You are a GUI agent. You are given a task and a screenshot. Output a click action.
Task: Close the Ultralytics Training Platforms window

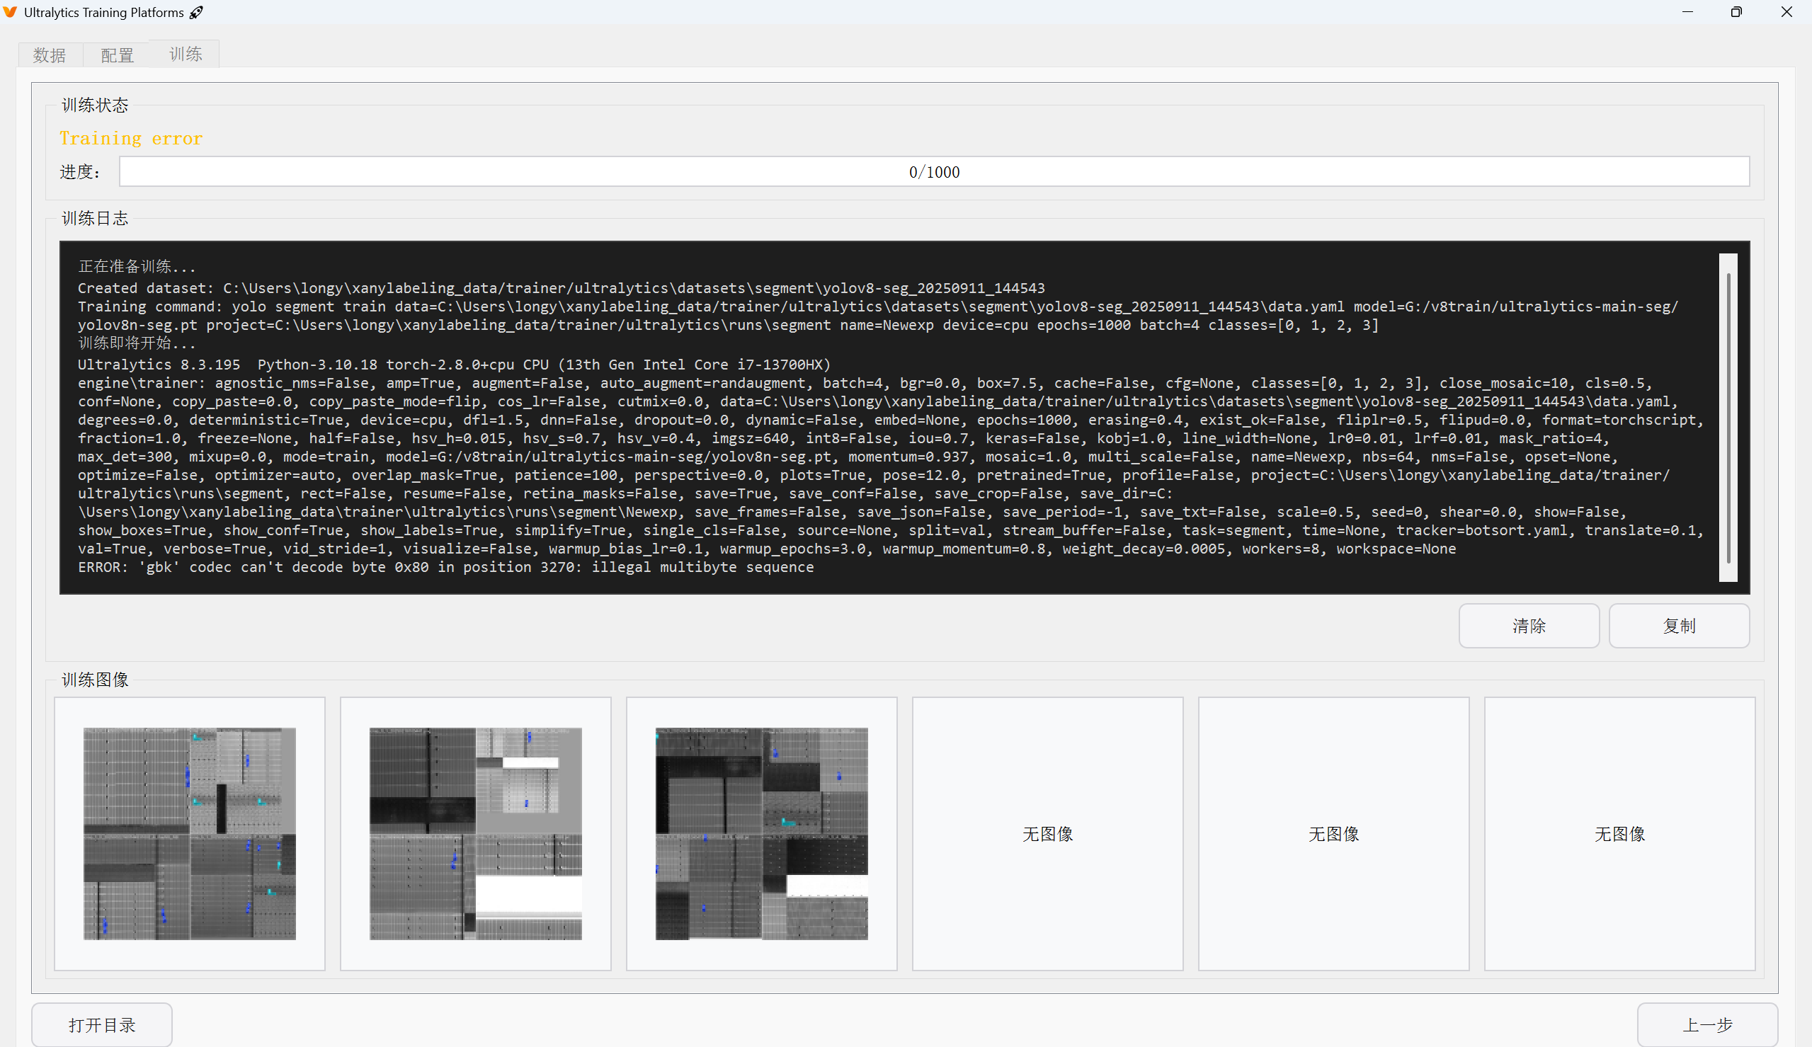(1786, 12)
